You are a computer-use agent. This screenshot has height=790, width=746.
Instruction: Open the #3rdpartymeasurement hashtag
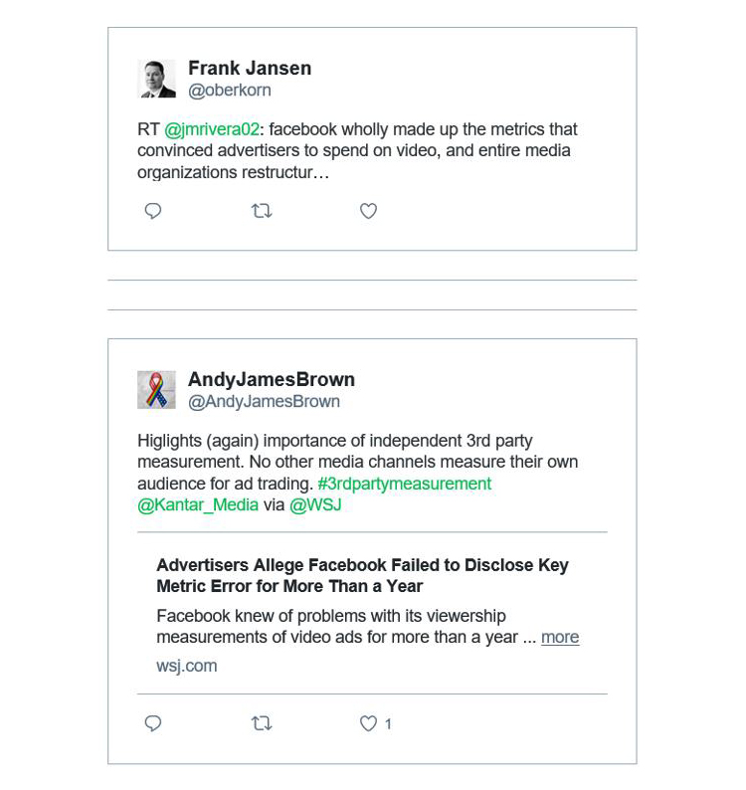pyautogui.click(x=404, y=484)
